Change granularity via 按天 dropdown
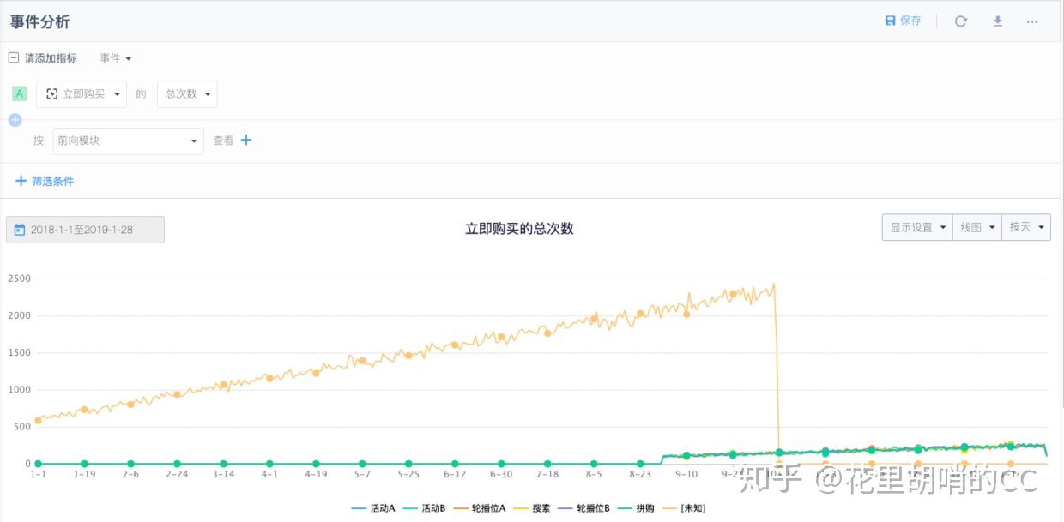Viewport: 1064px width, 522px height. 1026,227
